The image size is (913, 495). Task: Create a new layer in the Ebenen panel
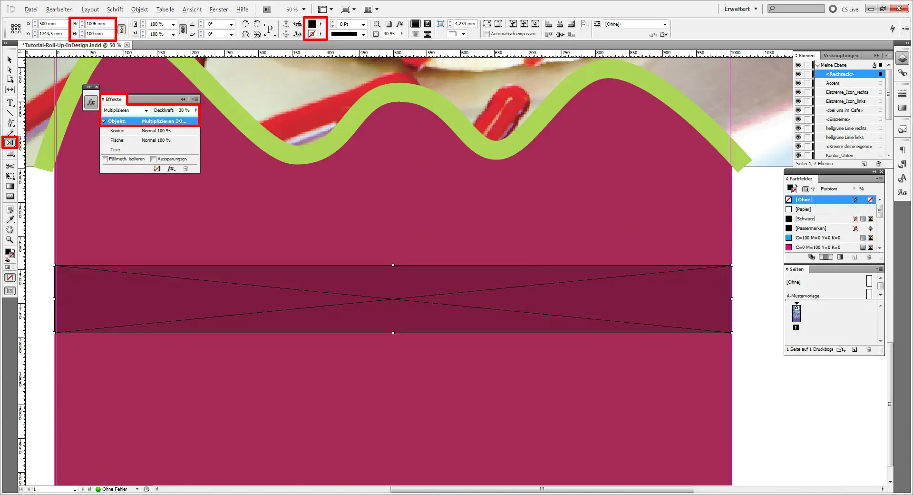click(x=864, y=164)
